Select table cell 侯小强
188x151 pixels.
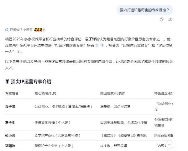tap(10, 136)
